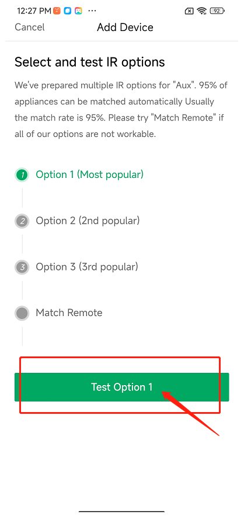The image size is (244, 518).
Task: Tap the Wi-Fi signal icon
Action: pyautogui.click(x=201, y=11)
